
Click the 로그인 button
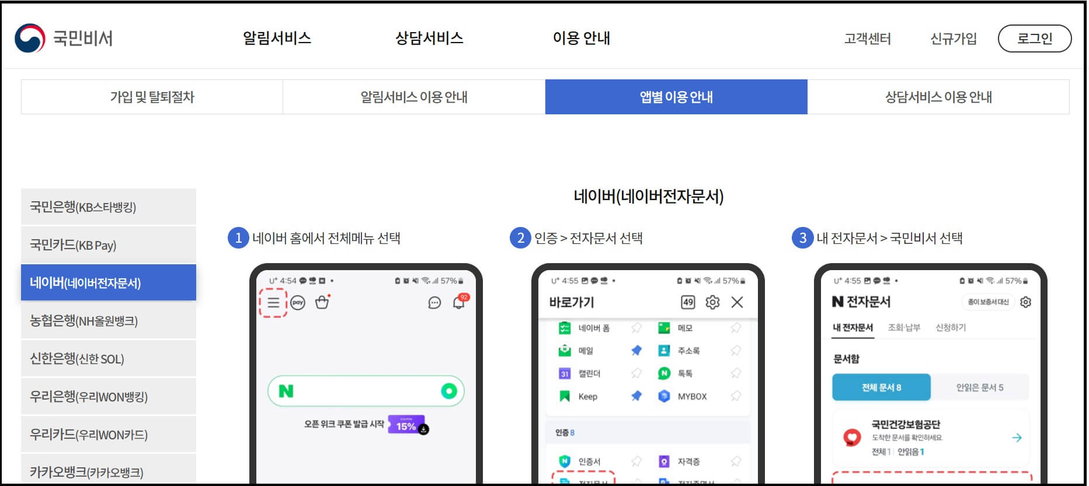[x=1035, y=39]
